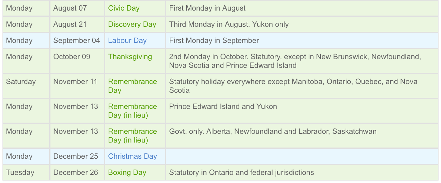Viewport: 441px width, 183px height.
Task: Follow the Thanksgiving holiday link
Action: 130,57
